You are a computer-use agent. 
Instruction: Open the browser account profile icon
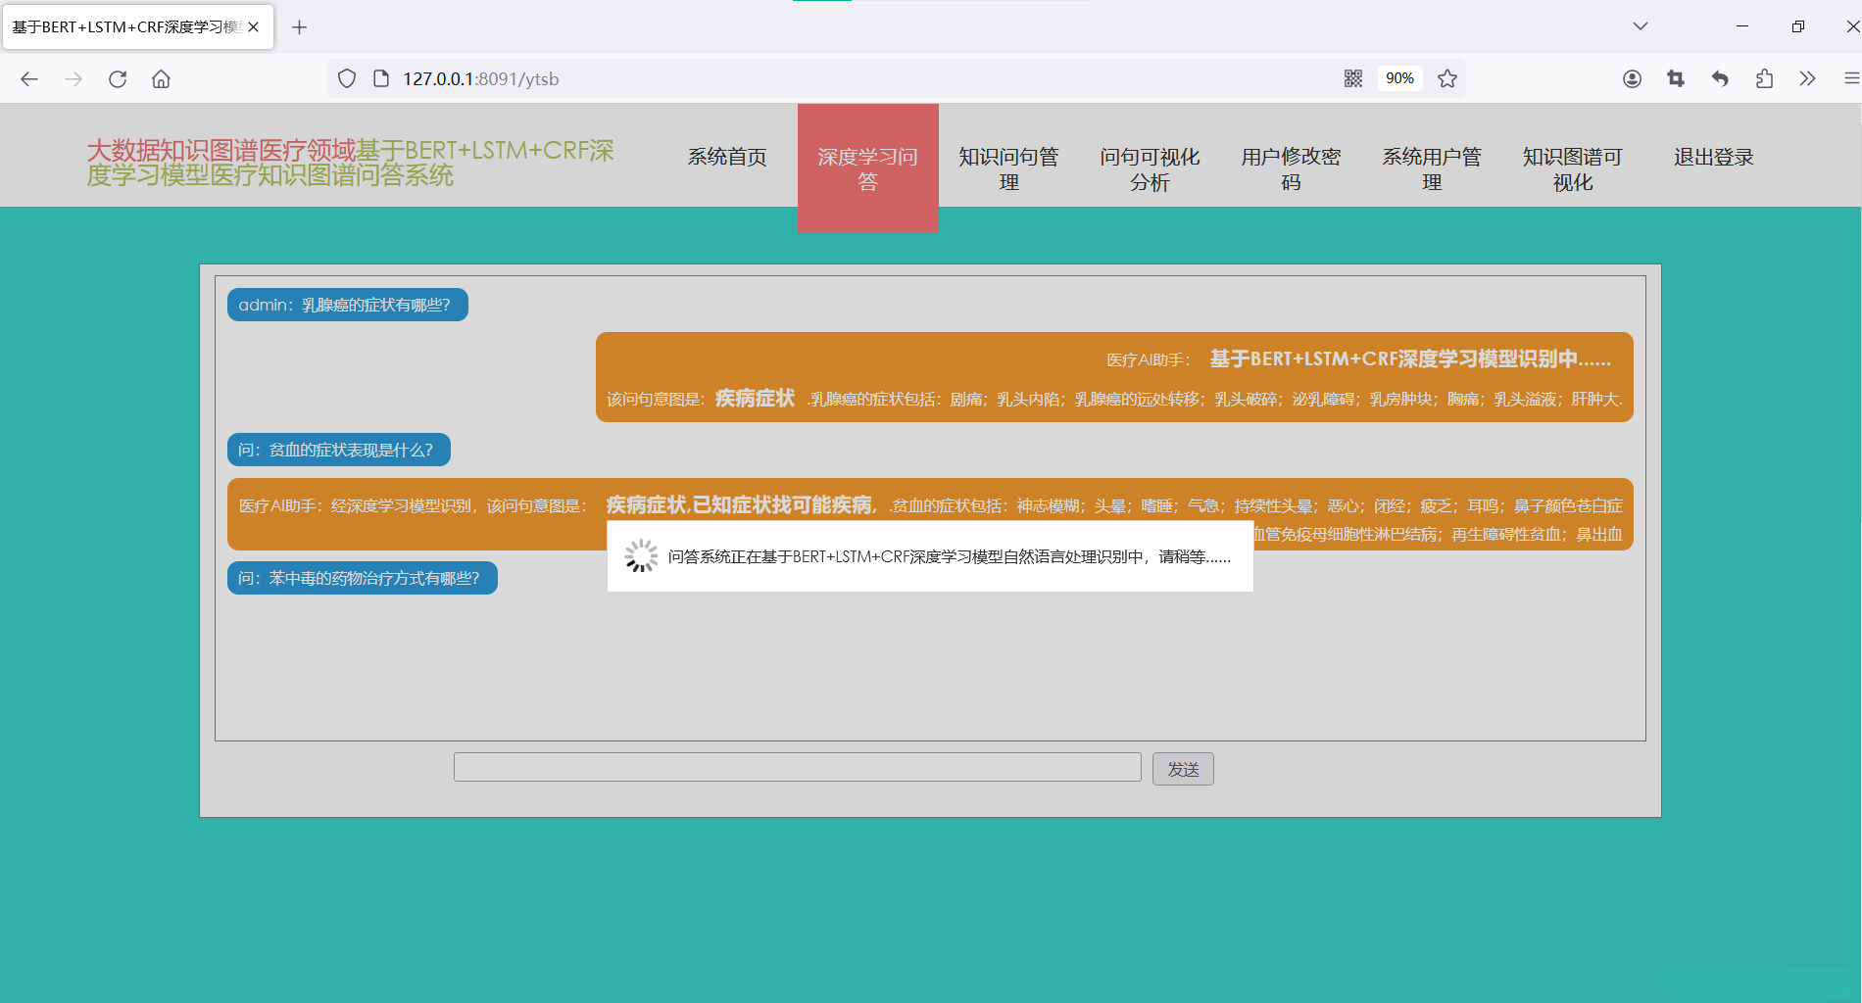(x=1633, y=78)
